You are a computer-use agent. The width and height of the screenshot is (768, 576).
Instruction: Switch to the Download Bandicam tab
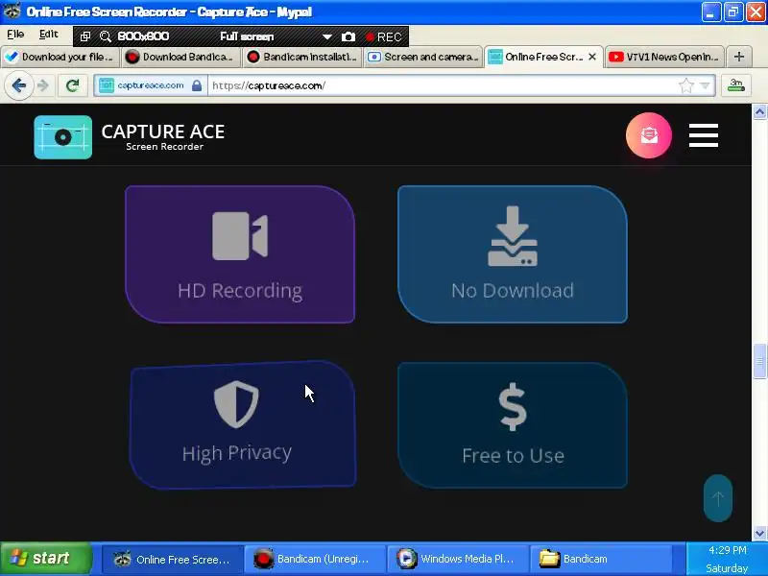180,57
